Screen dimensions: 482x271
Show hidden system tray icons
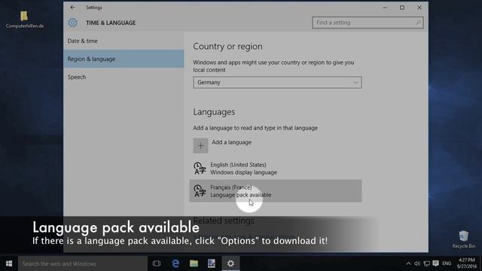[x=408, y=263]
